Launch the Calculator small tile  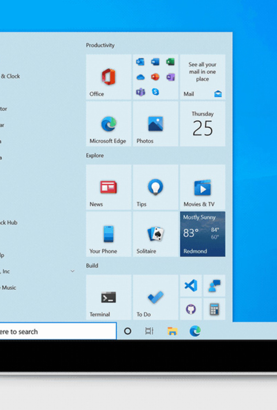tap(214, 309)
